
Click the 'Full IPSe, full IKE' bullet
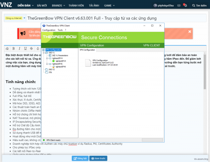click(22, 96)
